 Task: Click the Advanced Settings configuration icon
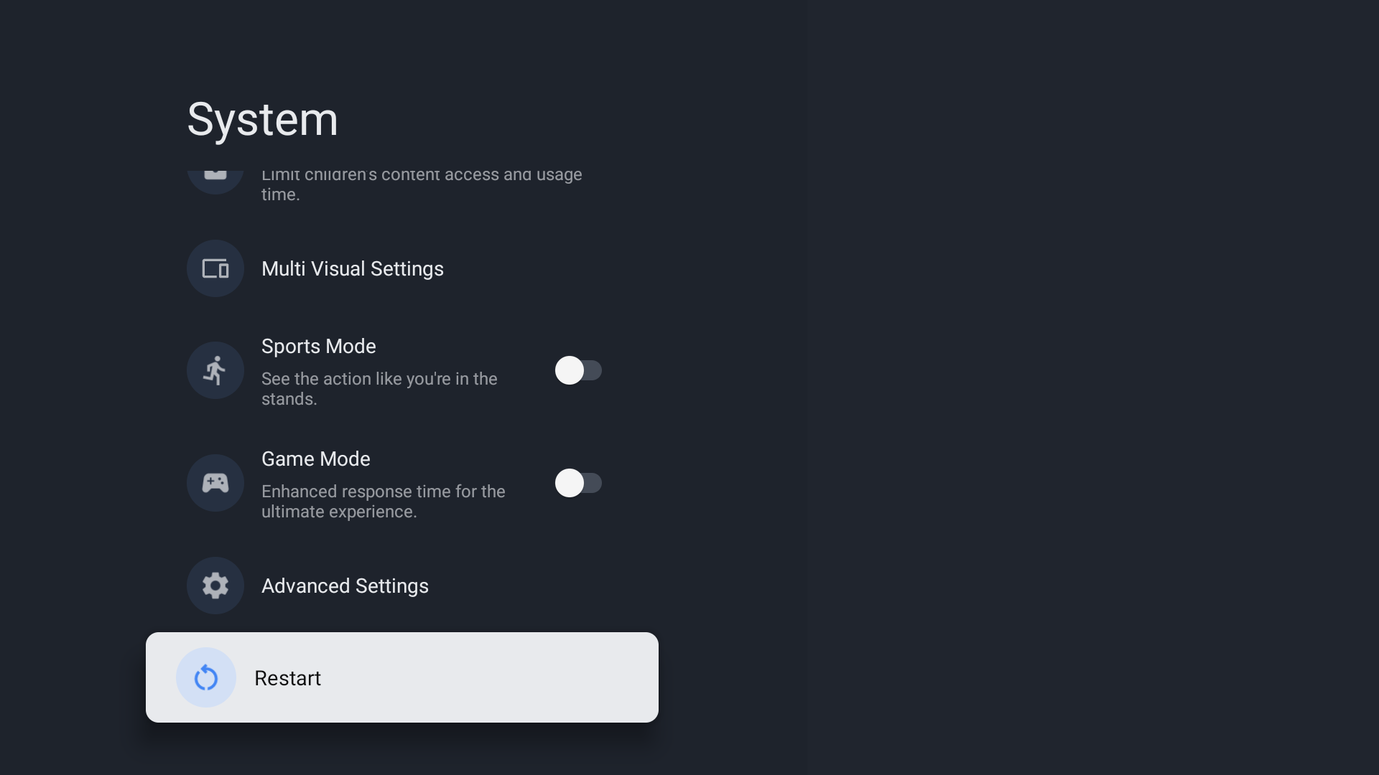[x=215, y=585]
